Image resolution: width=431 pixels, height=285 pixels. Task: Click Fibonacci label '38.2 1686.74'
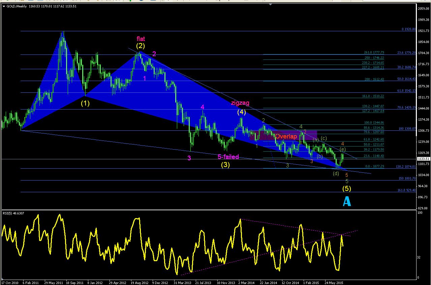point(406,67)
